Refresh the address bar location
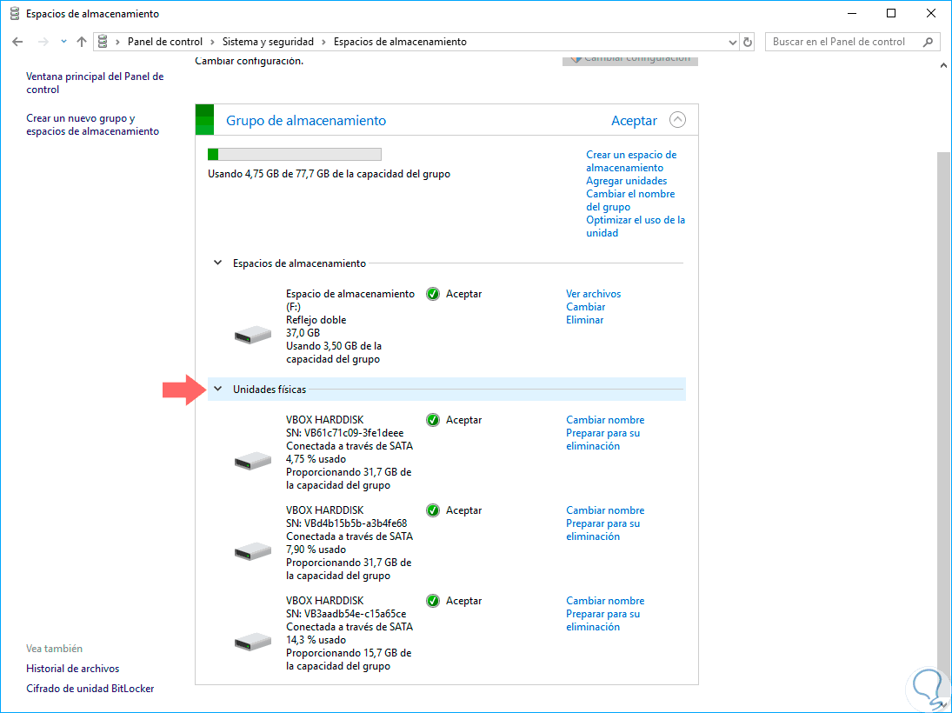The width and height of the screenshot is (952, 713). click(748, 42)
